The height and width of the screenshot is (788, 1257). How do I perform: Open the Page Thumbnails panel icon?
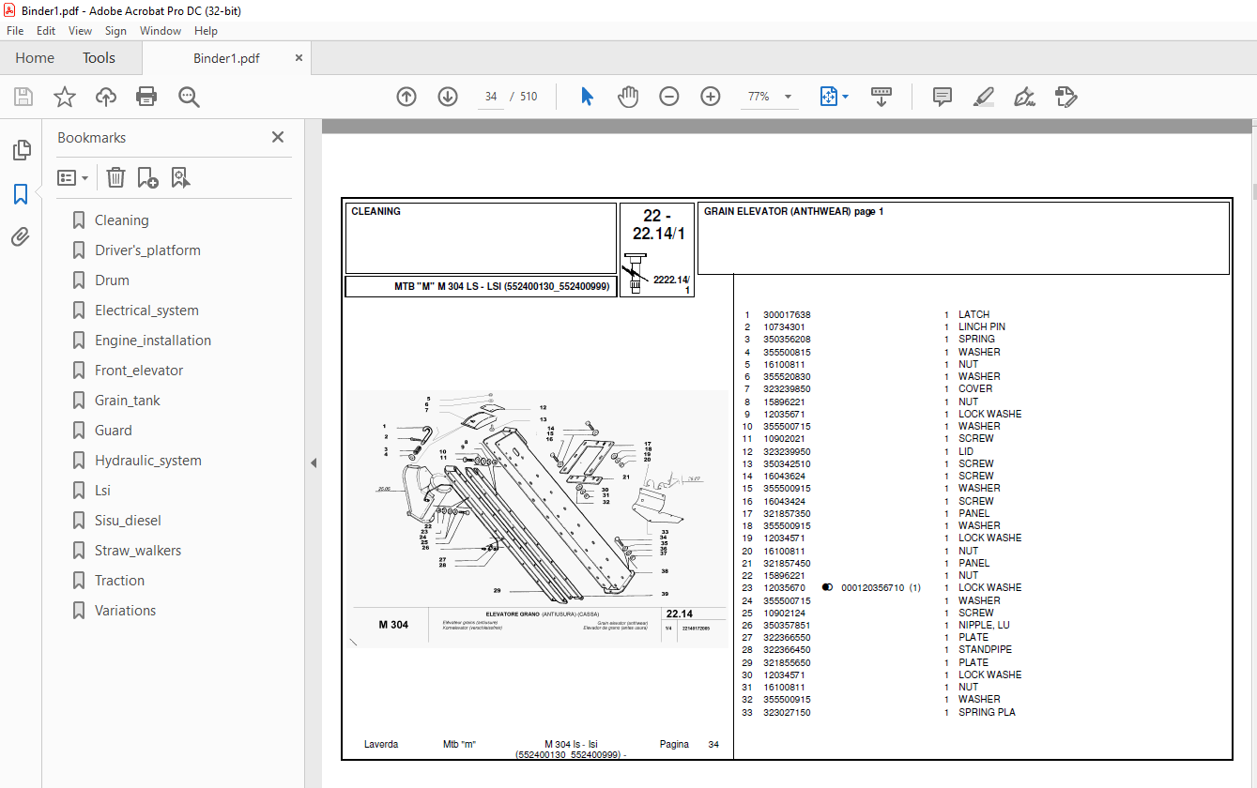pos(21,150)
